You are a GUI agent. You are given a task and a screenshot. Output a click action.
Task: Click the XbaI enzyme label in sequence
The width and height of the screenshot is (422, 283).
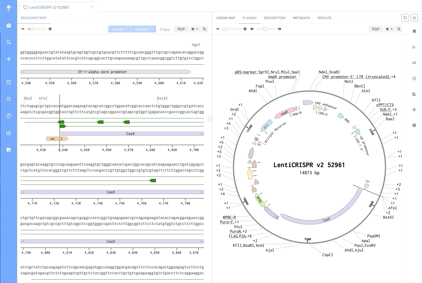[x=28, y=98]
